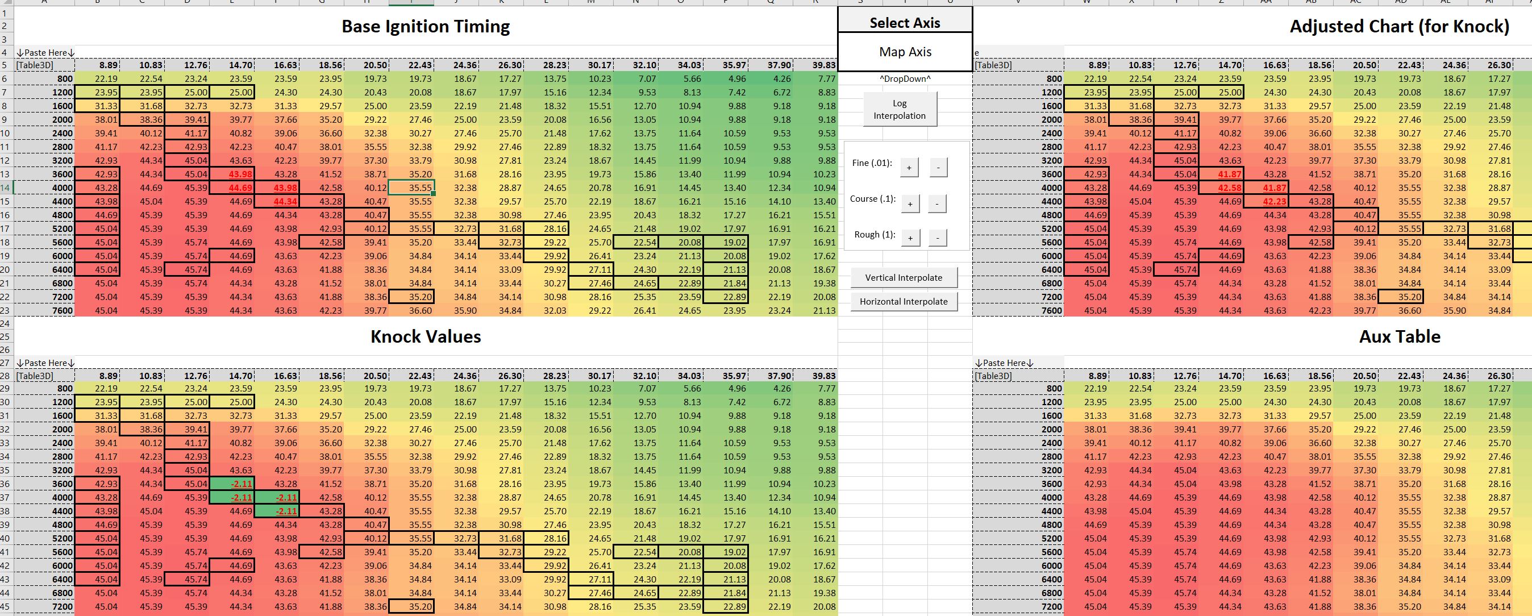Select red 43.98 cell in Base Ignition row 3600
This screenshot has width=1532, height=616.
232,174
